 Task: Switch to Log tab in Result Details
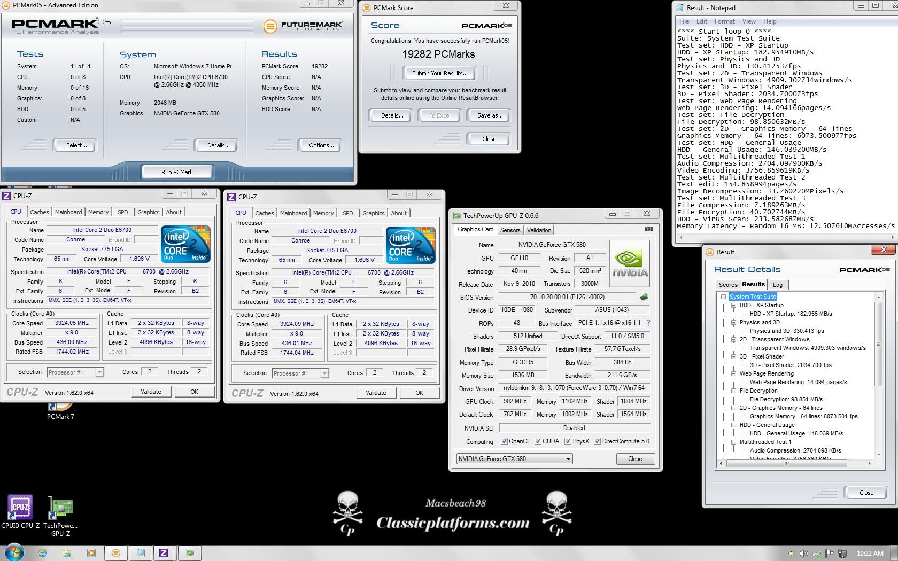pos(777,285)
